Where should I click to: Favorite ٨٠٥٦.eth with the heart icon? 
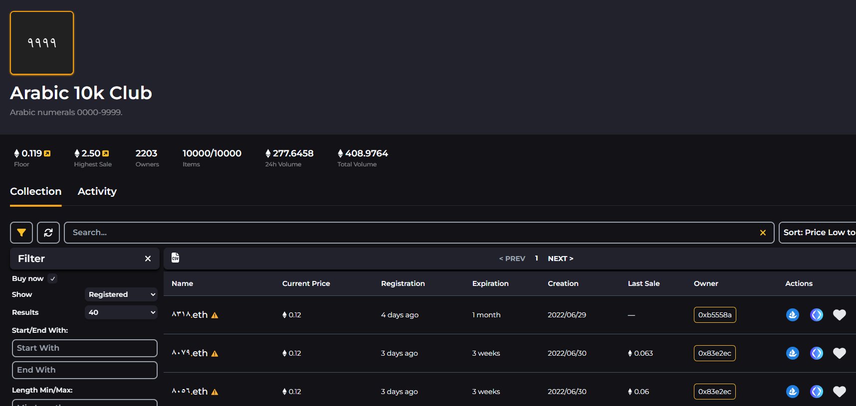click(840, 392)
